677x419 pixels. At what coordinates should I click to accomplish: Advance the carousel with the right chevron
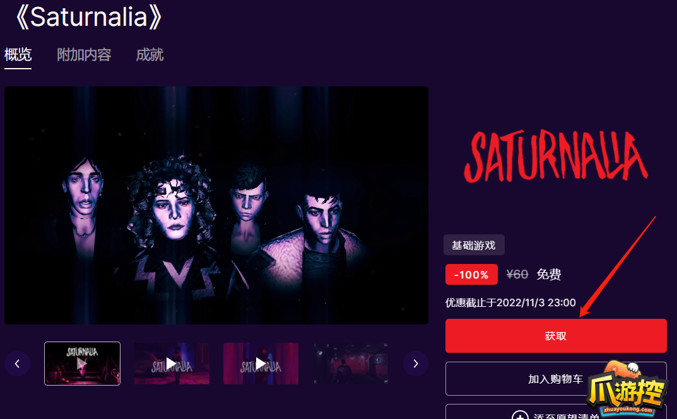coord(415,364)
